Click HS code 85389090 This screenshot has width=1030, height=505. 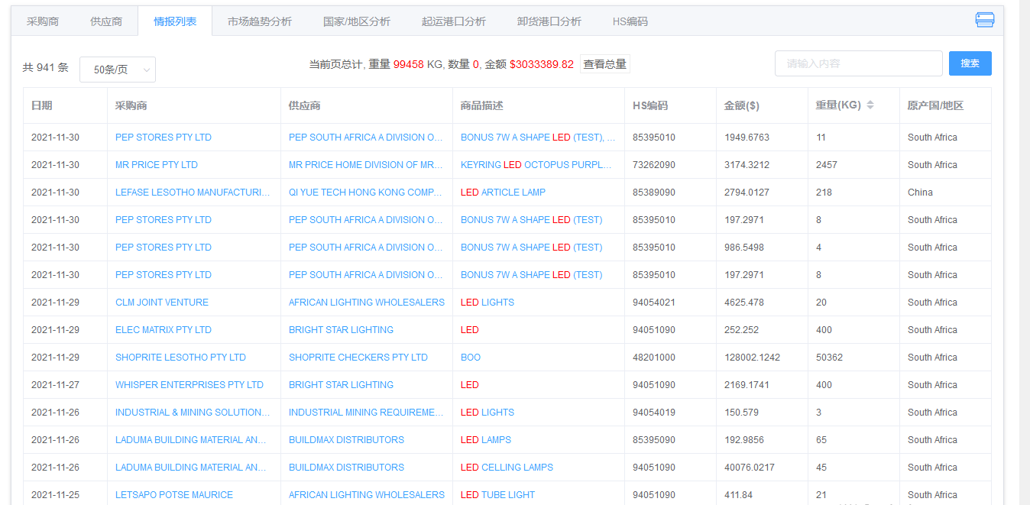click(x=654, y=193)
